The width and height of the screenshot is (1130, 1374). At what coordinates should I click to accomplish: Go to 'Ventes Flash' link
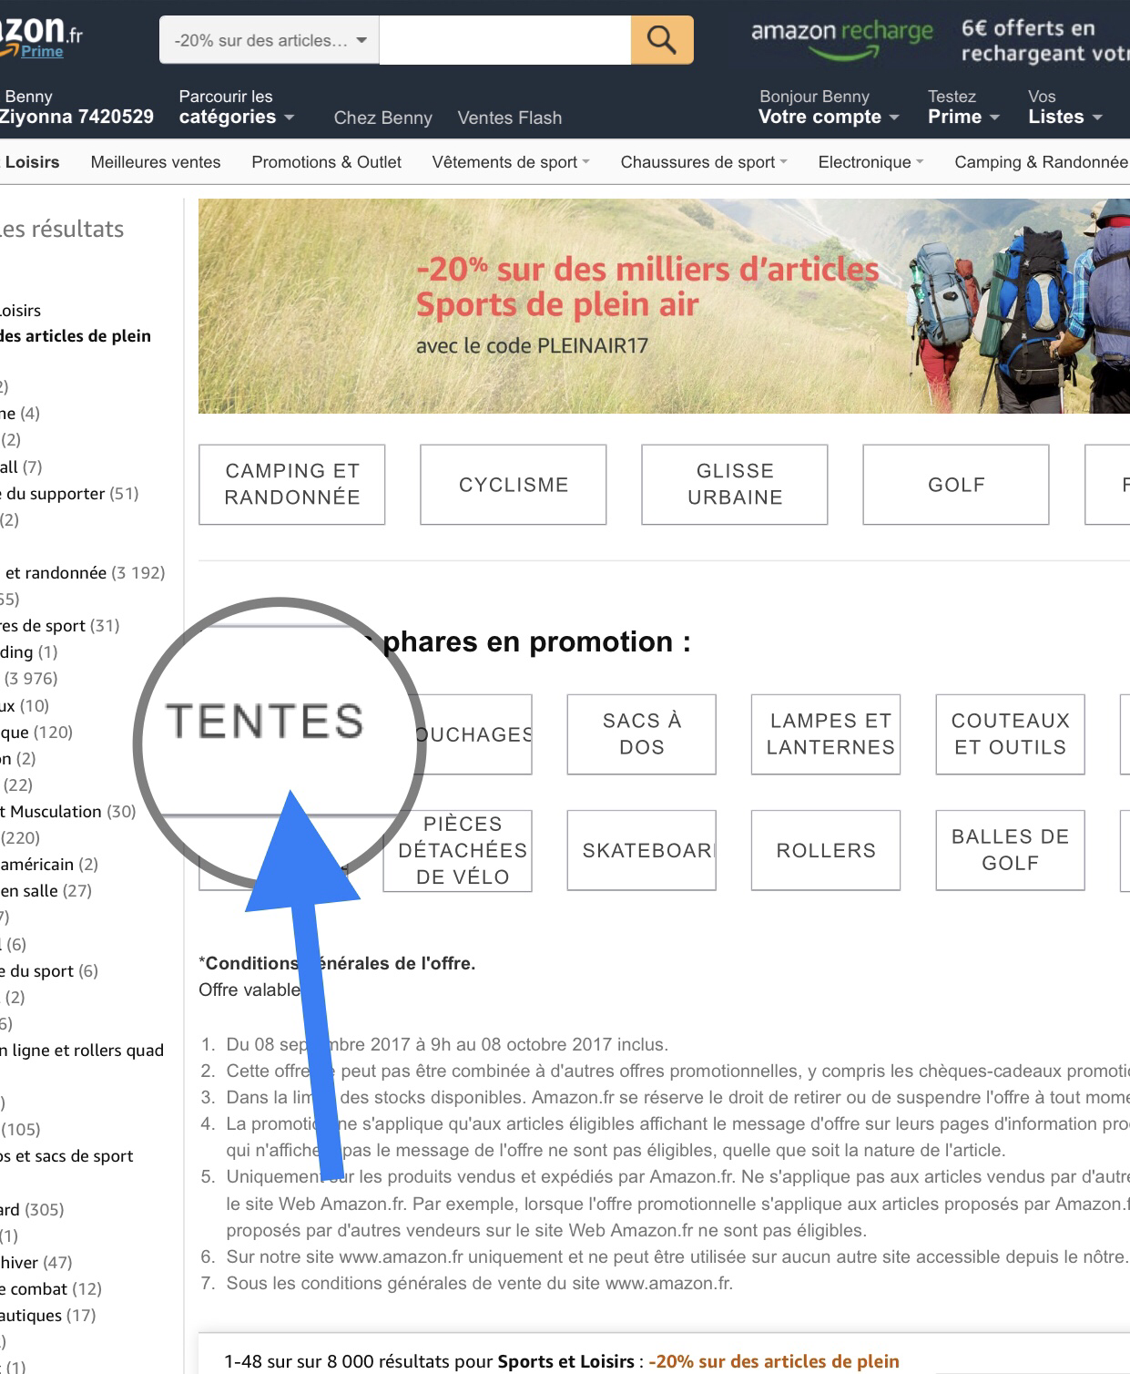coord(510,118)
